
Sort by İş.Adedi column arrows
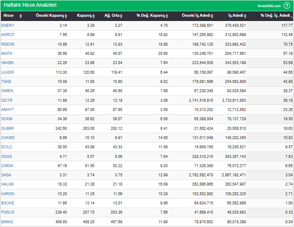[x=245, y=16]
